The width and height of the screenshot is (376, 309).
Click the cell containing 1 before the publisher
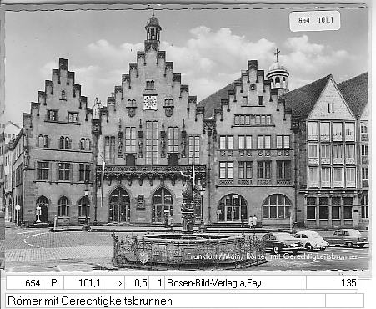pyautogui.click(x=157, y=283)
